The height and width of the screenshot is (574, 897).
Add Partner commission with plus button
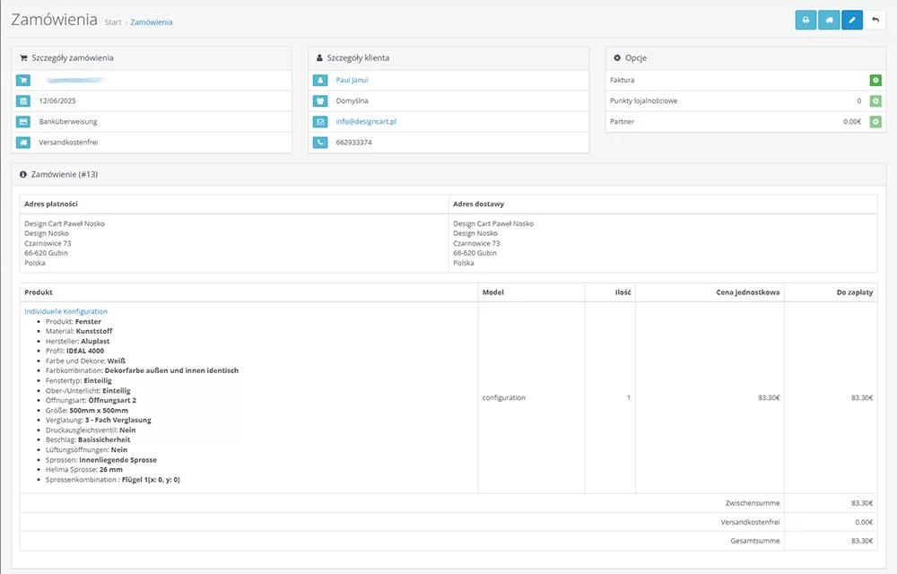(875, 122)
